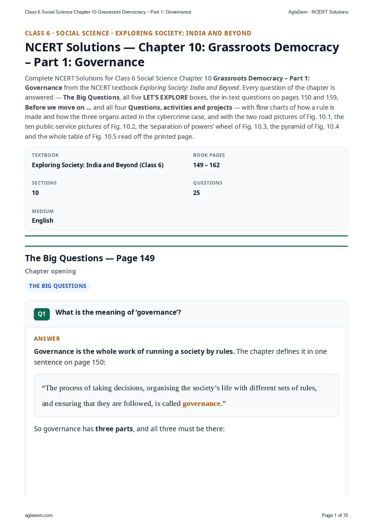The height and width of the screenshot is (528, 373).
Task: Click the main chapter title heading
Action: pyautogui.click(x=182, y=54)
